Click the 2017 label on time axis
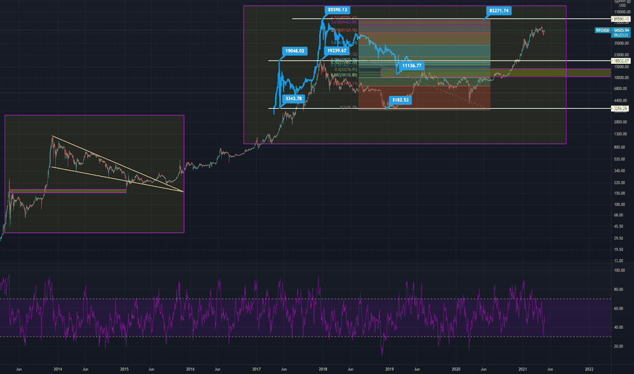Viewport: 634px width, 374px height. click(256, 369)
